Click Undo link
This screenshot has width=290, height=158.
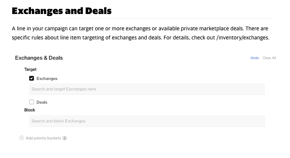point(255,58)
